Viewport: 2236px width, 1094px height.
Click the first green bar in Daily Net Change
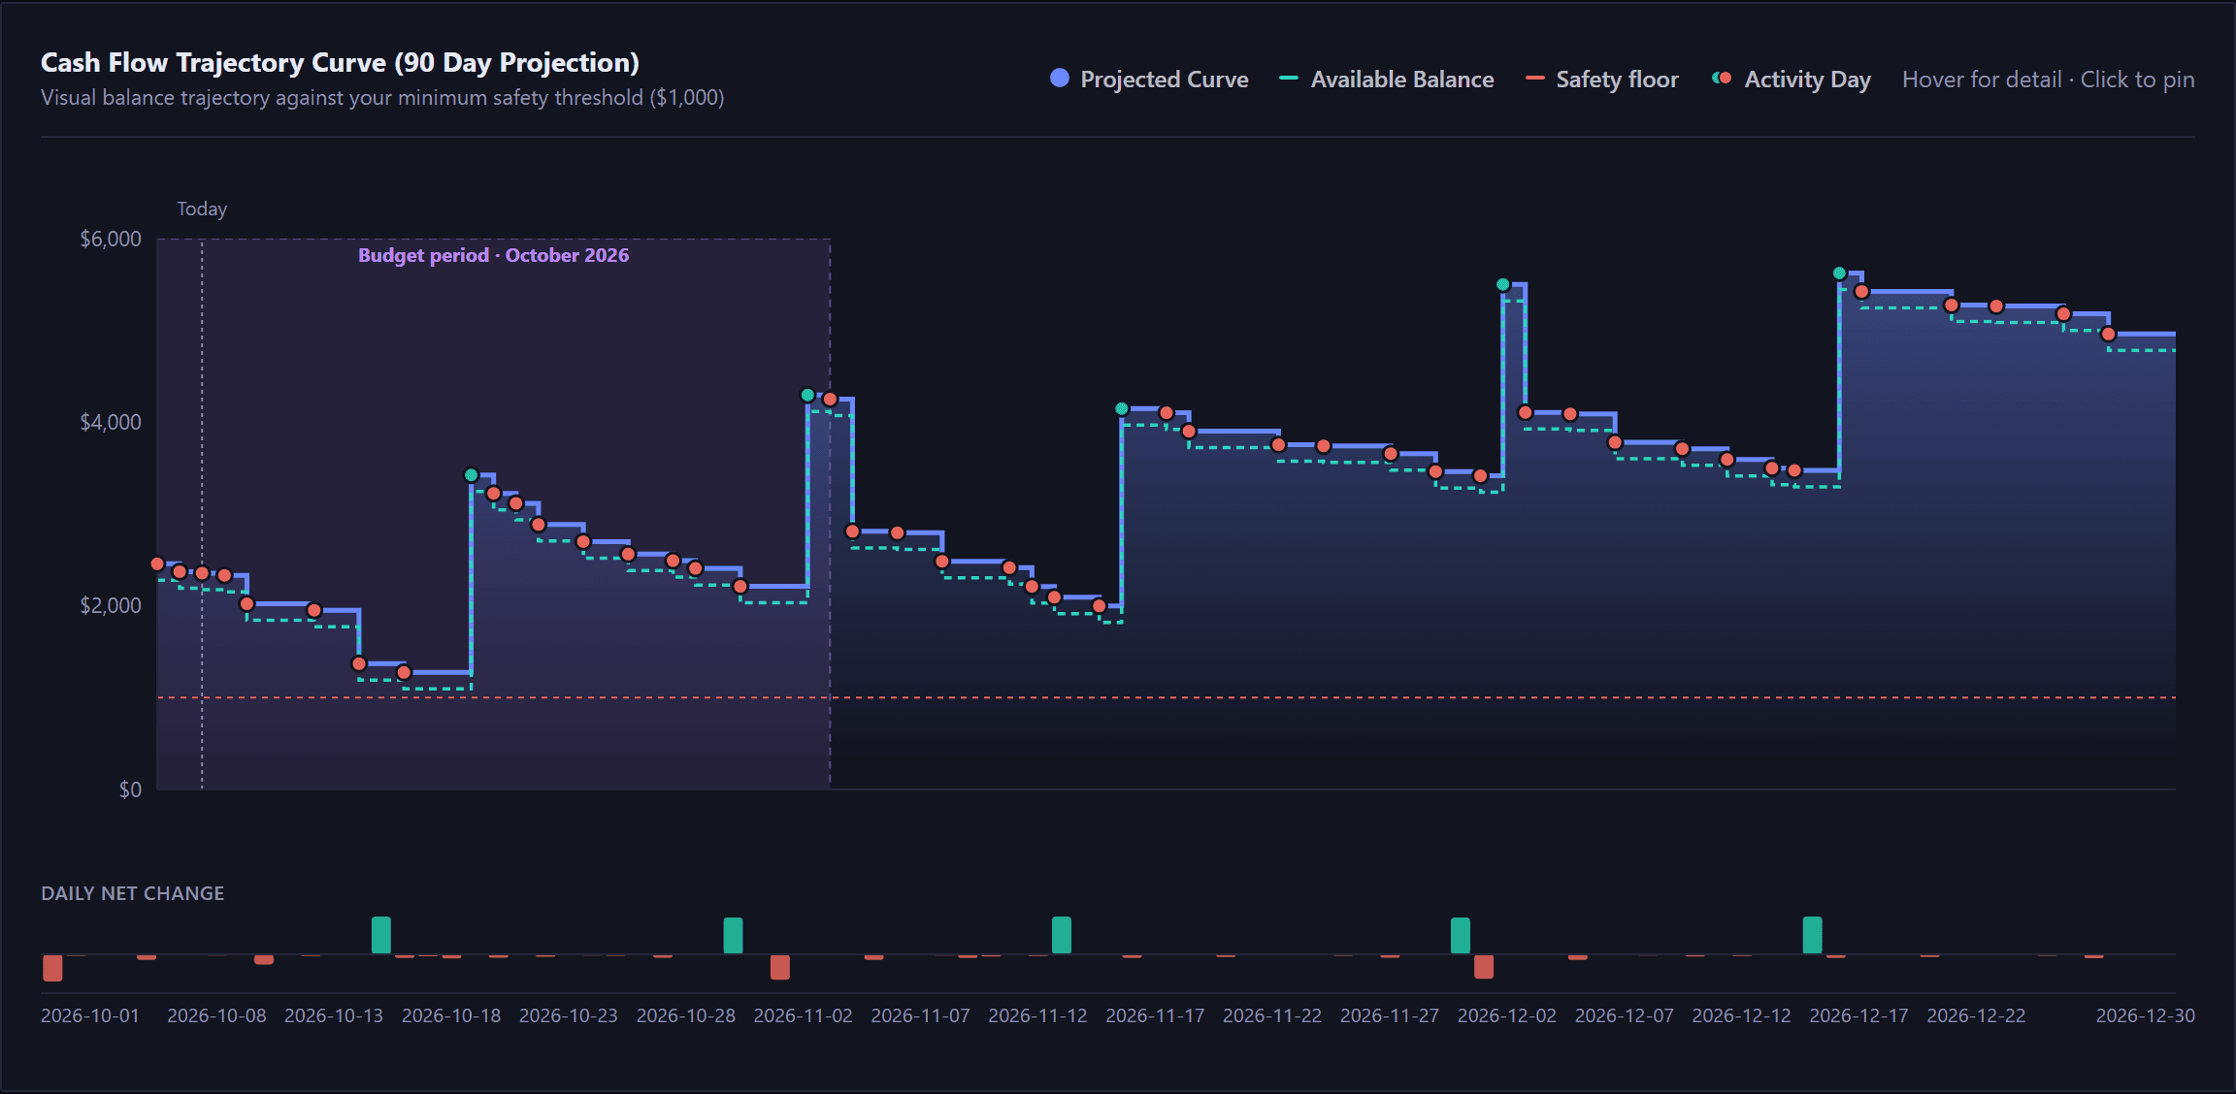click(381, 935)
